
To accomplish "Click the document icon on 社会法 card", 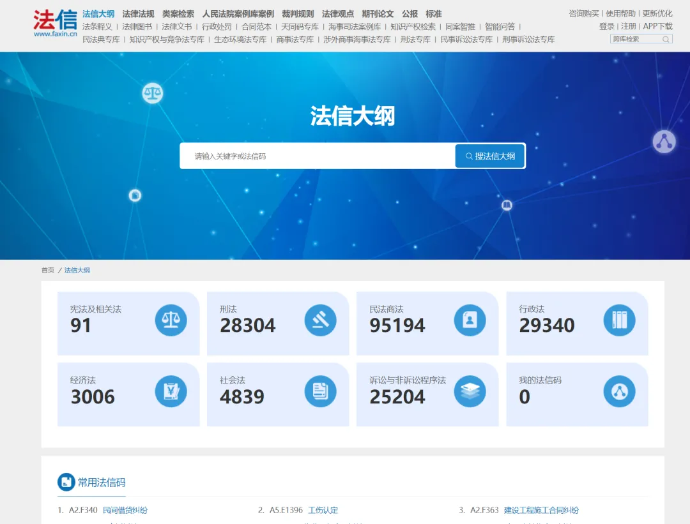I will click(320, 391).
